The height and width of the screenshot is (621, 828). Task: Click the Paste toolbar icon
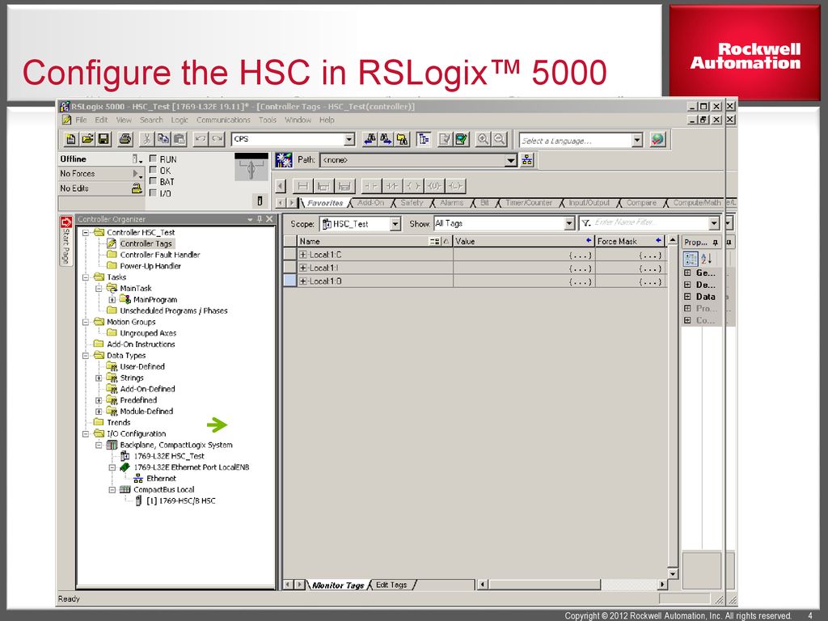pos(180,139)
